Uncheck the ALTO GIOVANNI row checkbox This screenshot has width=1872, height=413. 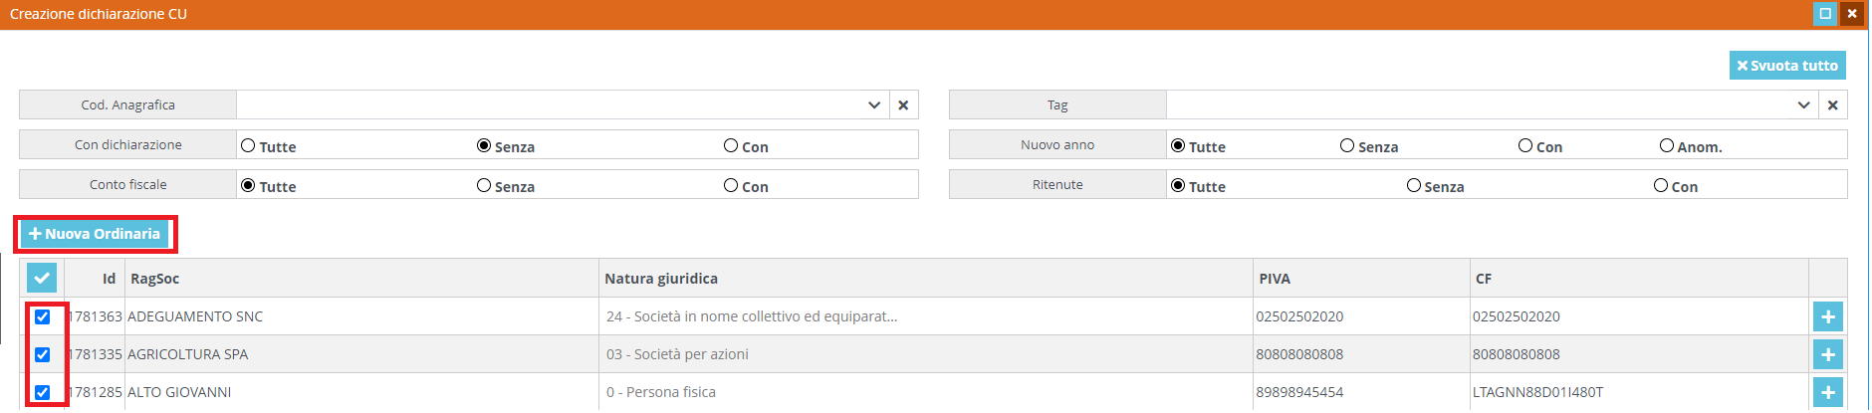click(x=43, y=392)
